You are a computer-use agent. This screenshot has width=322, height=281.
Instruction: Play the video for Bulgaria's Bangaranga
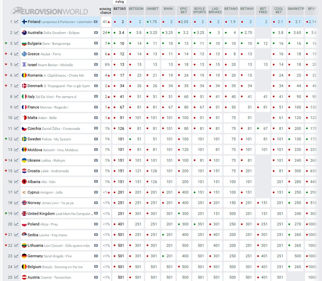pos(96,43)
